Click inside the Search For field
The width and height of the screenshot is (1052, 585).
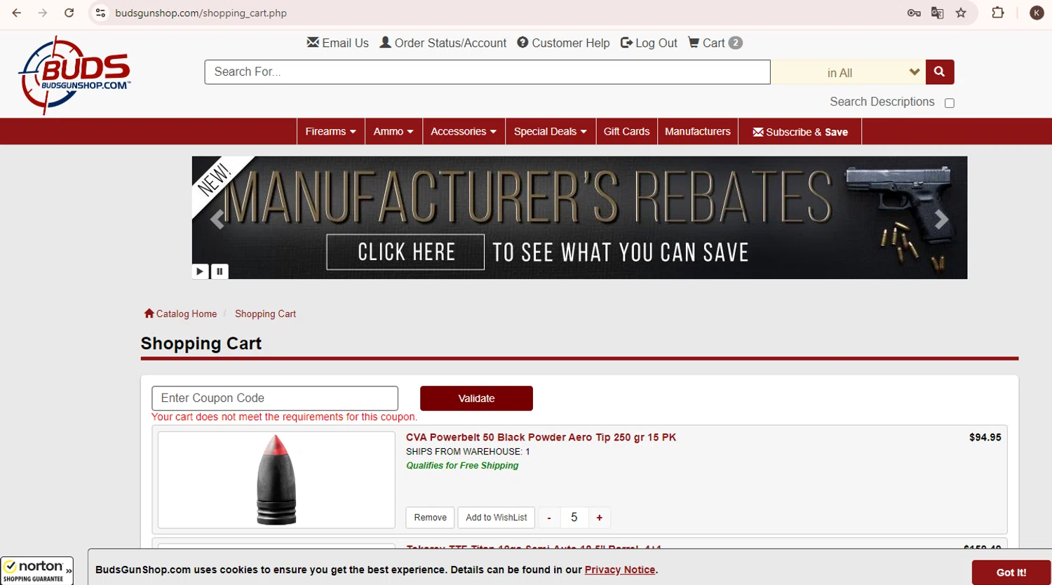click(x=487, y=72)
